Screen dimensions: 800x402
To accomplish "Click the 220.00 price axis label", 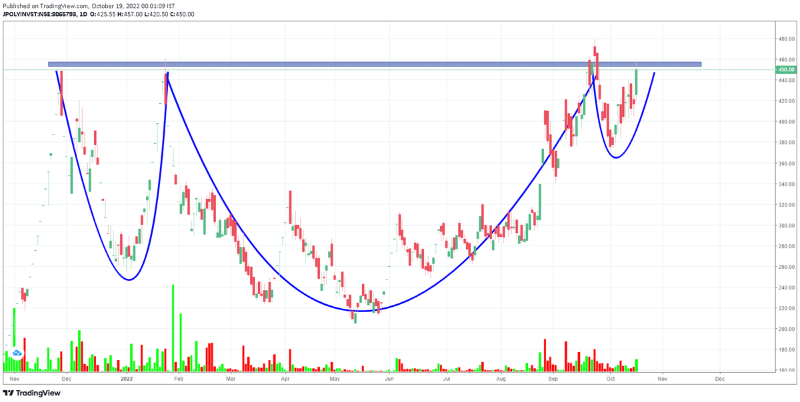I will click(x=787, y=308).
